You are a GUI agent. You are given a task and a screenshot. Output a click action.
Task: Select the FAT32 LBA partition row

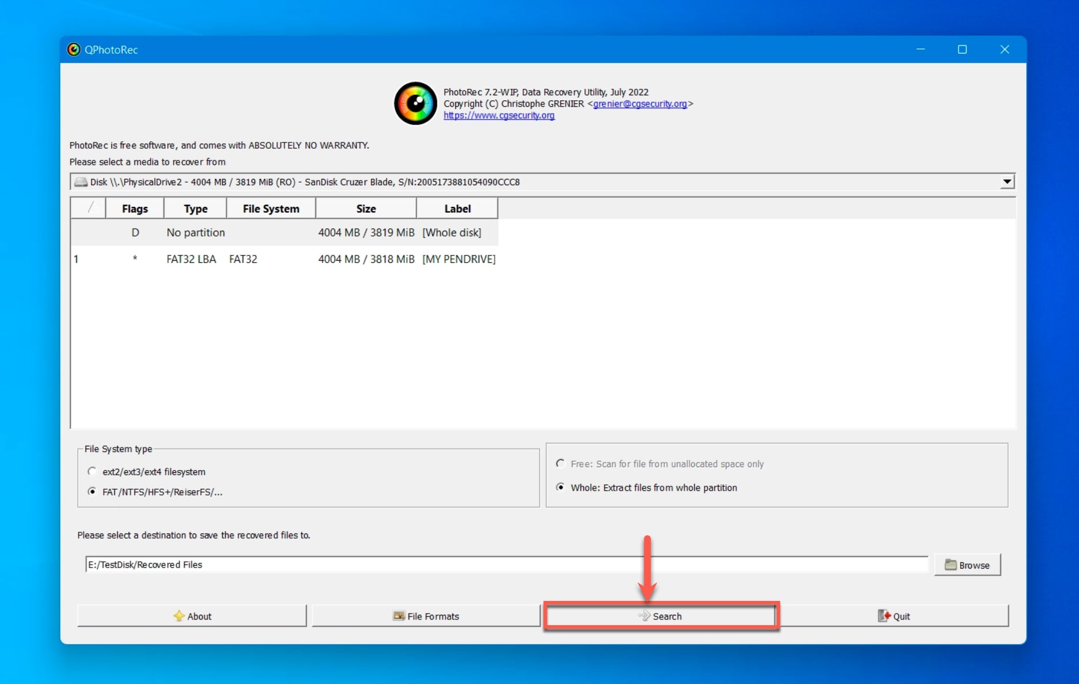tap(284, 259)
